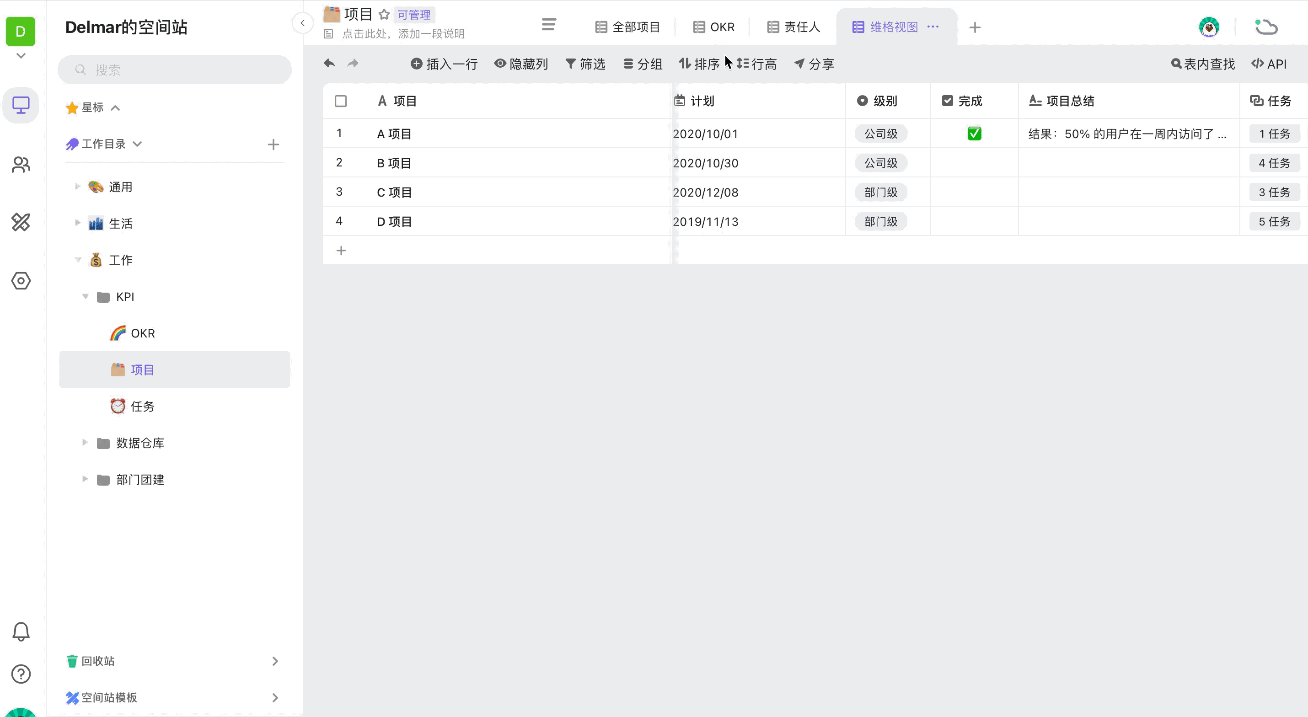
Task: Expand the 数据仓库 folder
Action: point(86,442)
